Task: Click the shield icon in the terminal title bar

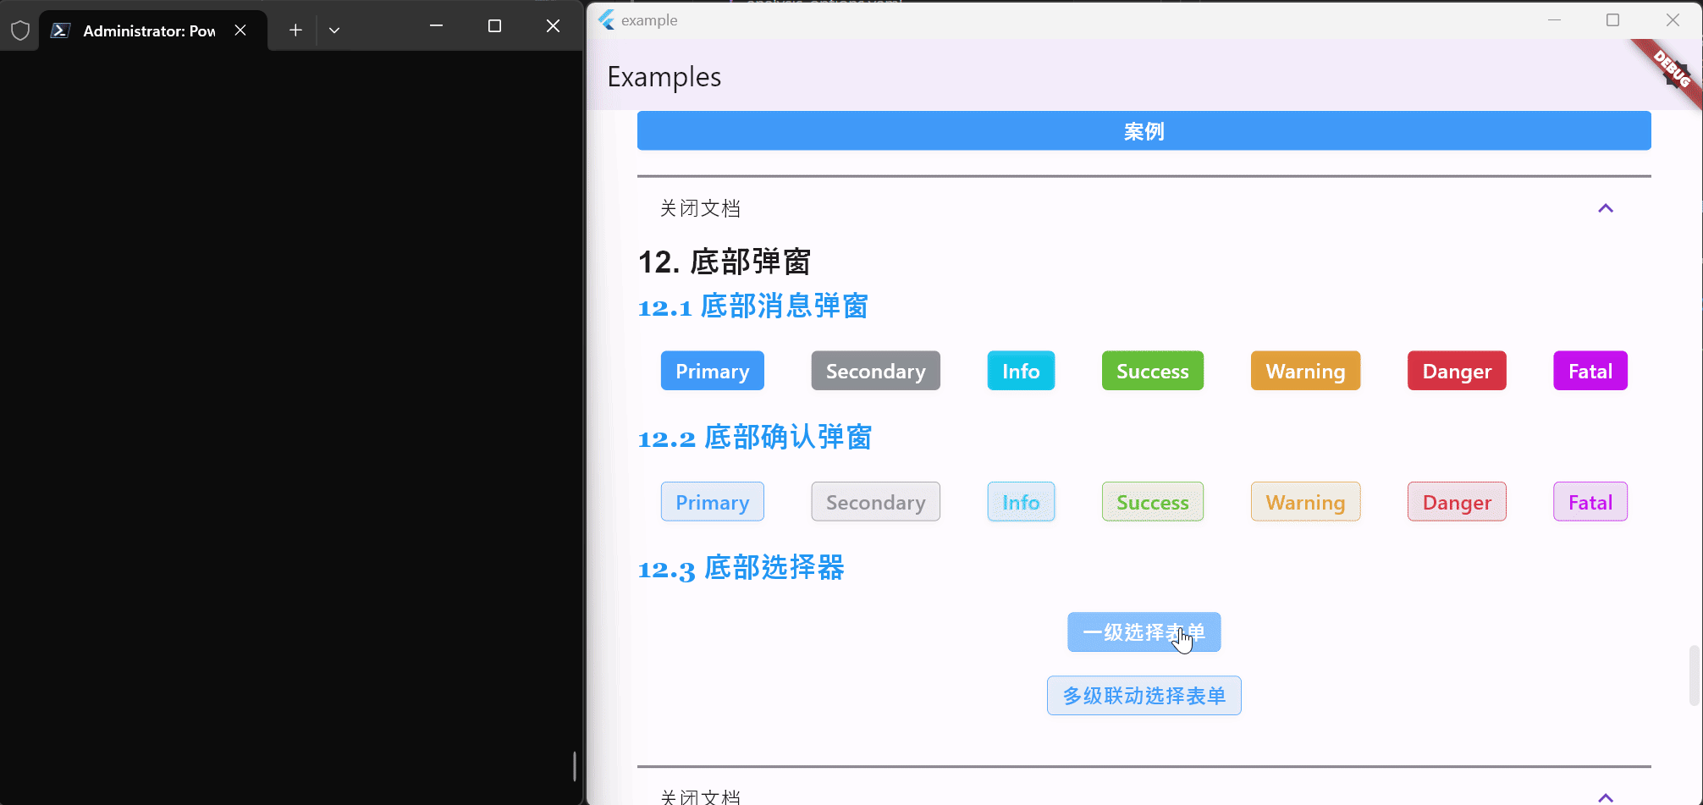Action: click(x=20, y=30)
